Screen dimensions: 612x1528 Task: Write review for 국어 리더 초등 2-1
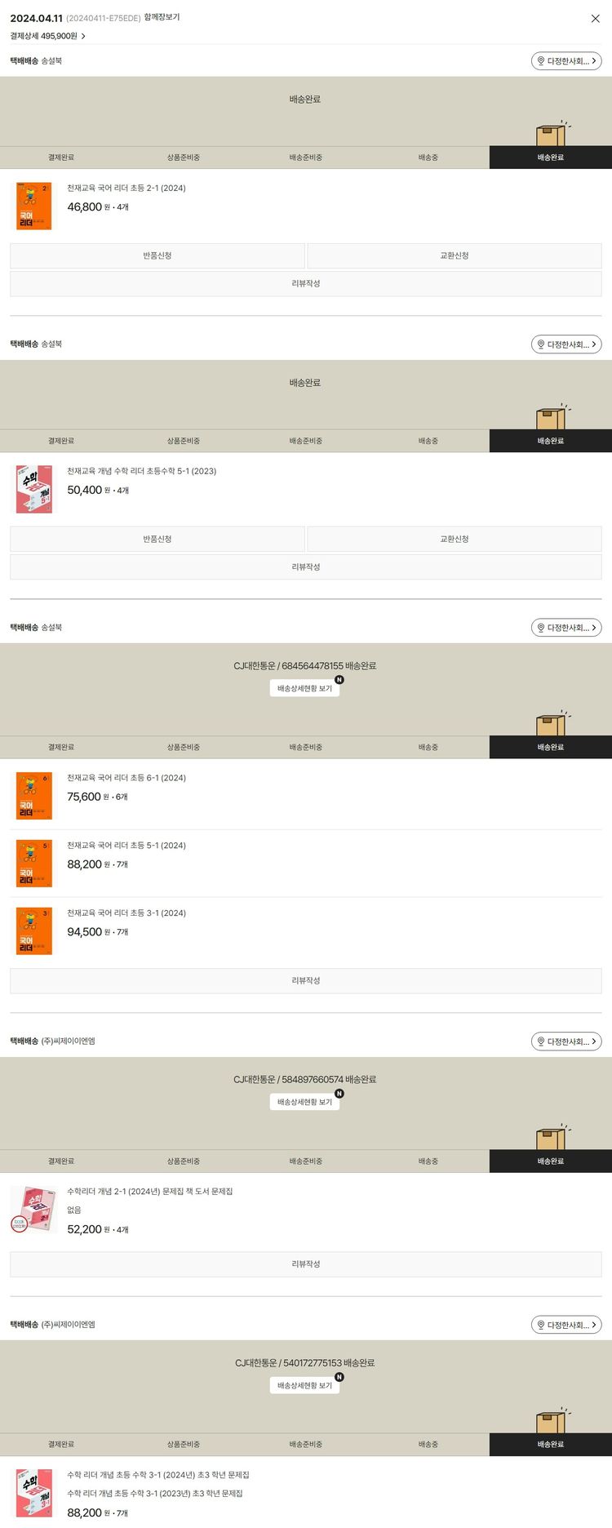306,283
